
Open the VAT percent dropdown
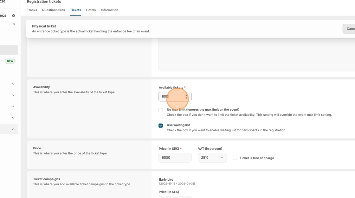212,158
